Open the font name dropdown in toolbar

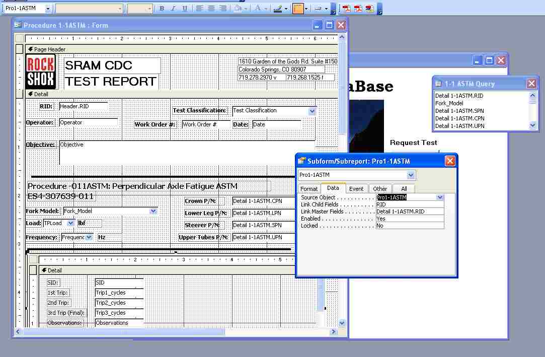[120, 9]
